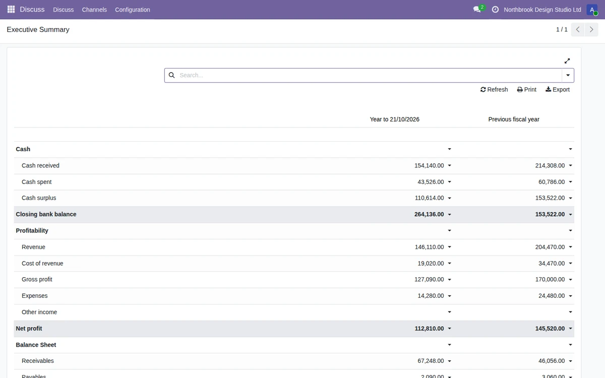This screenshot has width=605, height=378.
Task: Click the user avatar in top bar
Action: (x=592, y=10)
